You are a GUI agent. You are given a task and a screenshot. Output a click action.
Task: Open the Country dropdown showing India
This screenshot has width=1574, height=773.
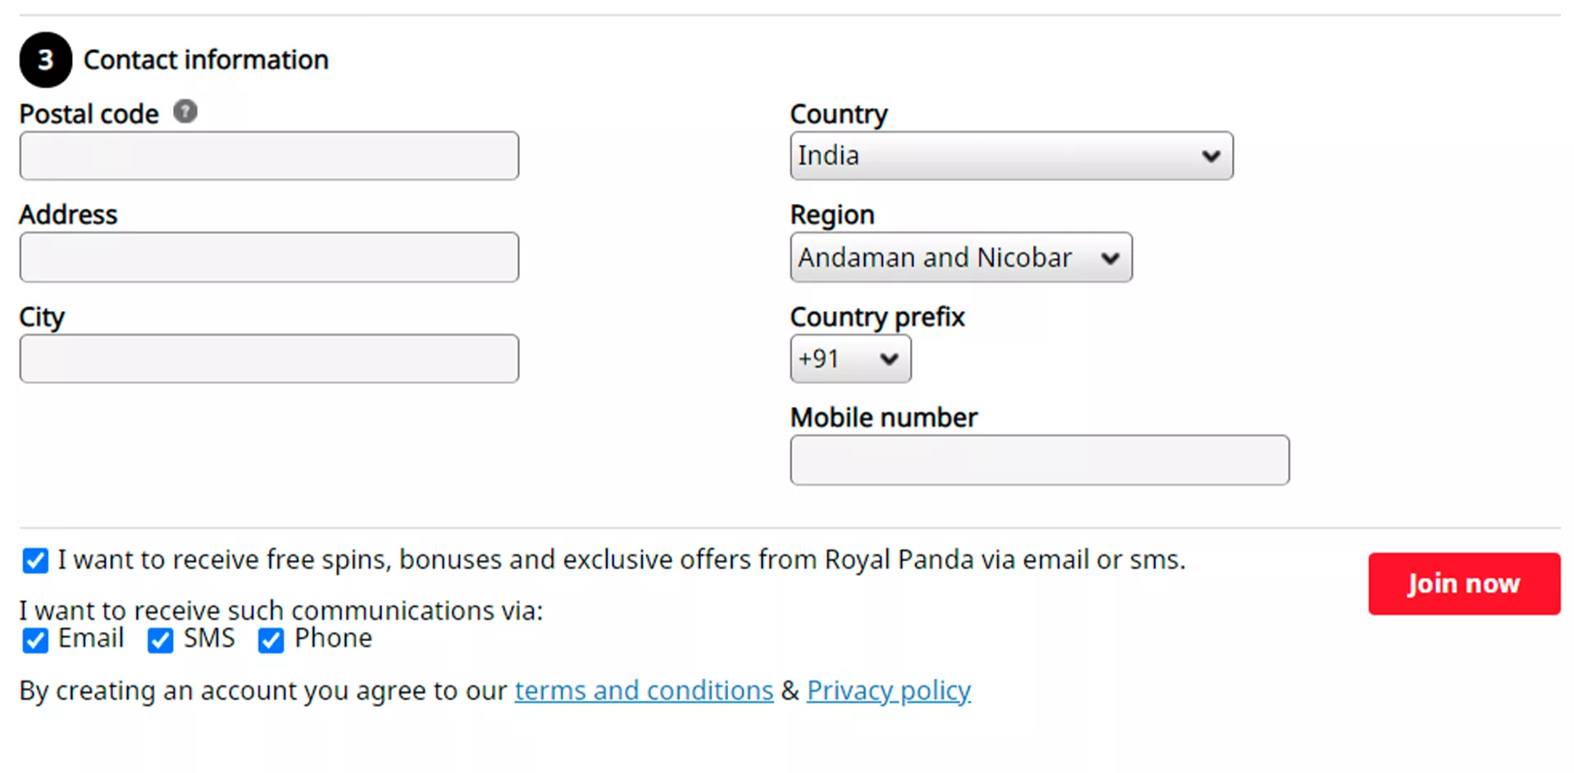1011,156
